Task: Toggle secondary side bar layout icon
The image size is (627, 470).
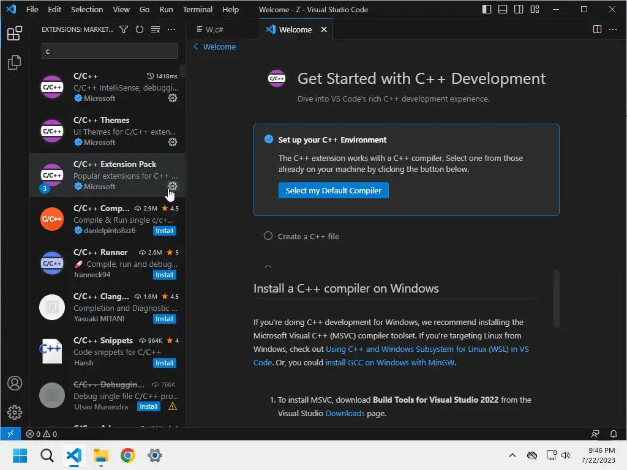Action: point(519,9)
